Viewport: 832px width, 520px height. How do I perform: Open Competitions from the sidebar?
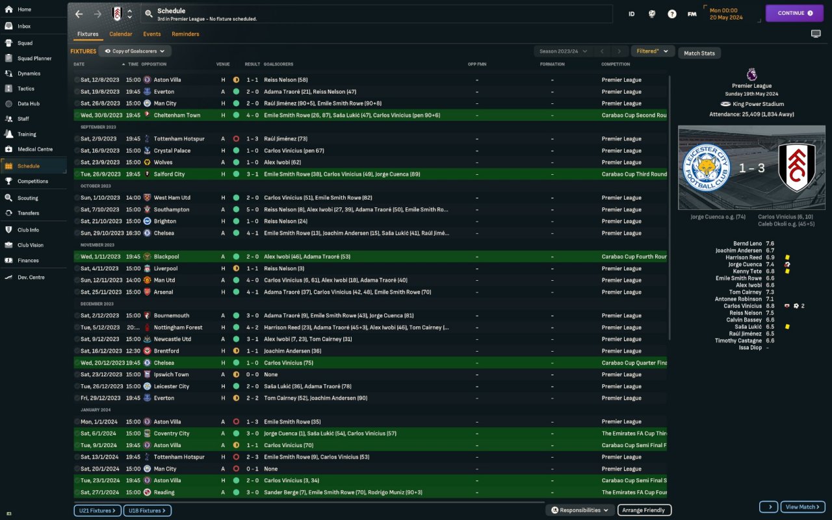(33, 181)
